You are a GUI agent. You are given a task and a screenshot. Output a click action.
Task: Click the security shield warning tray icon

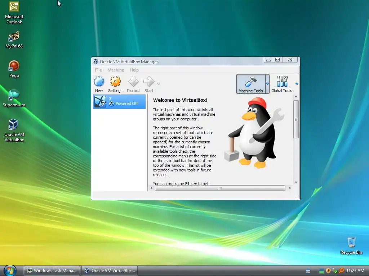pyautogui.click(x=328, y=271)
